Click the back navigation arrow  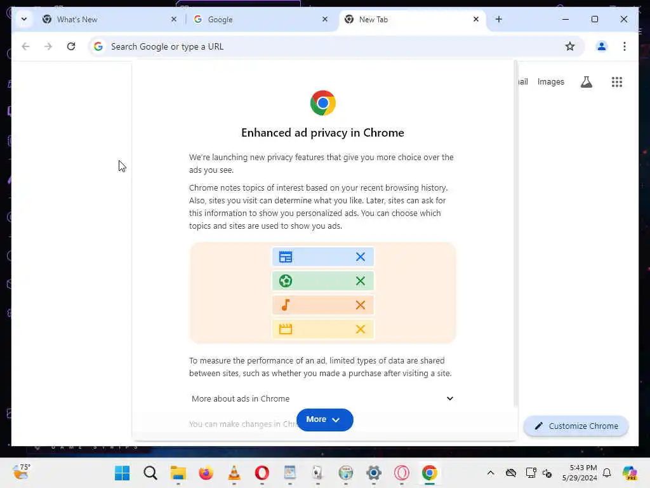25,46
